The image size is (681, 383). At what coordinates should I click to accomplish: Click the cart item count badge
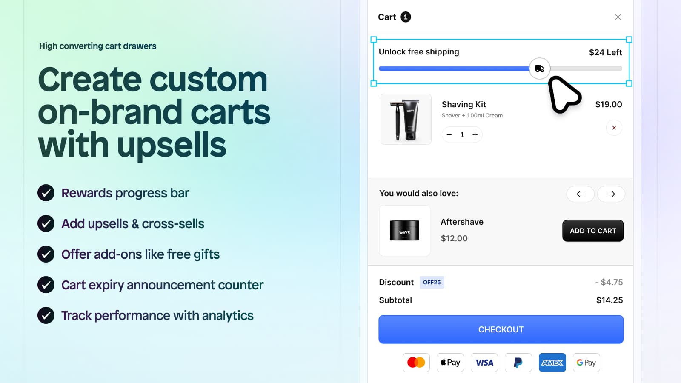pyautogui.click(x=405, y=17)
